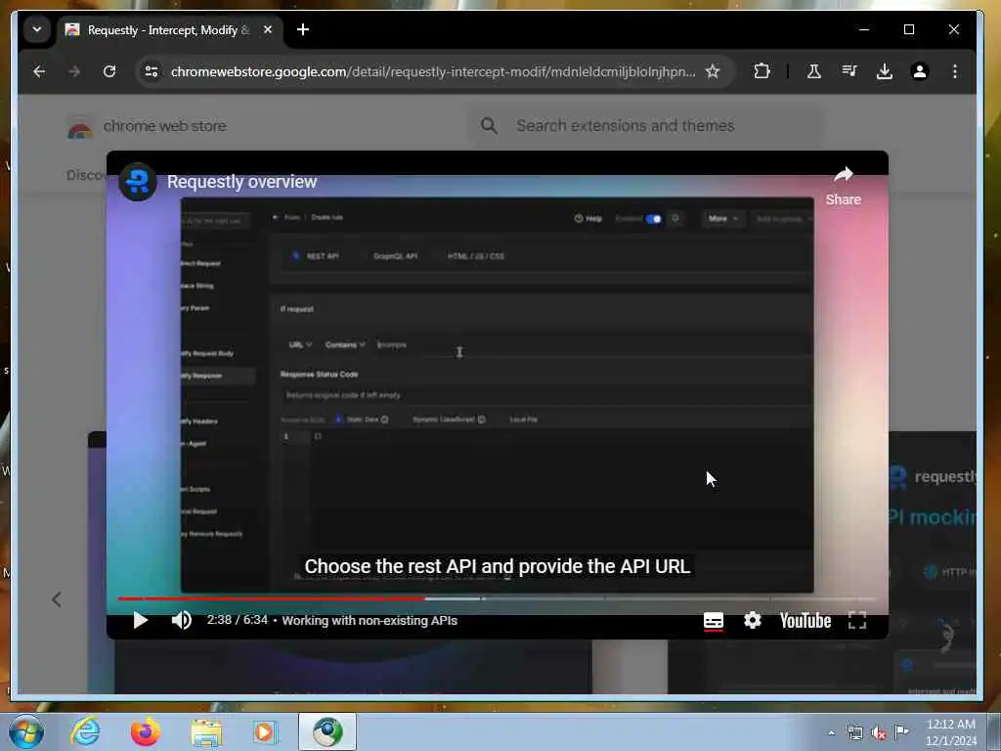The width and height of the screenshot is (1001, 751).
Task: Open the Requestly channel avatar
Action: click(x=137, y=182)
